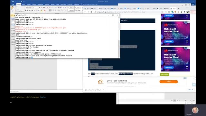This screenshot has width=206, height=116.
Task: Open the downloaded junit-jupiter jar file
Action: point(94,90)
